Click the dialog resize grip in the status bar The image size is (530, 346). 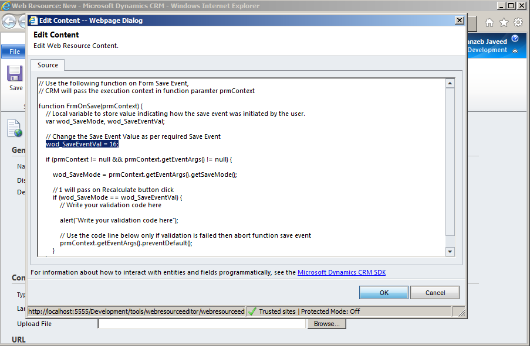(461, 312)
